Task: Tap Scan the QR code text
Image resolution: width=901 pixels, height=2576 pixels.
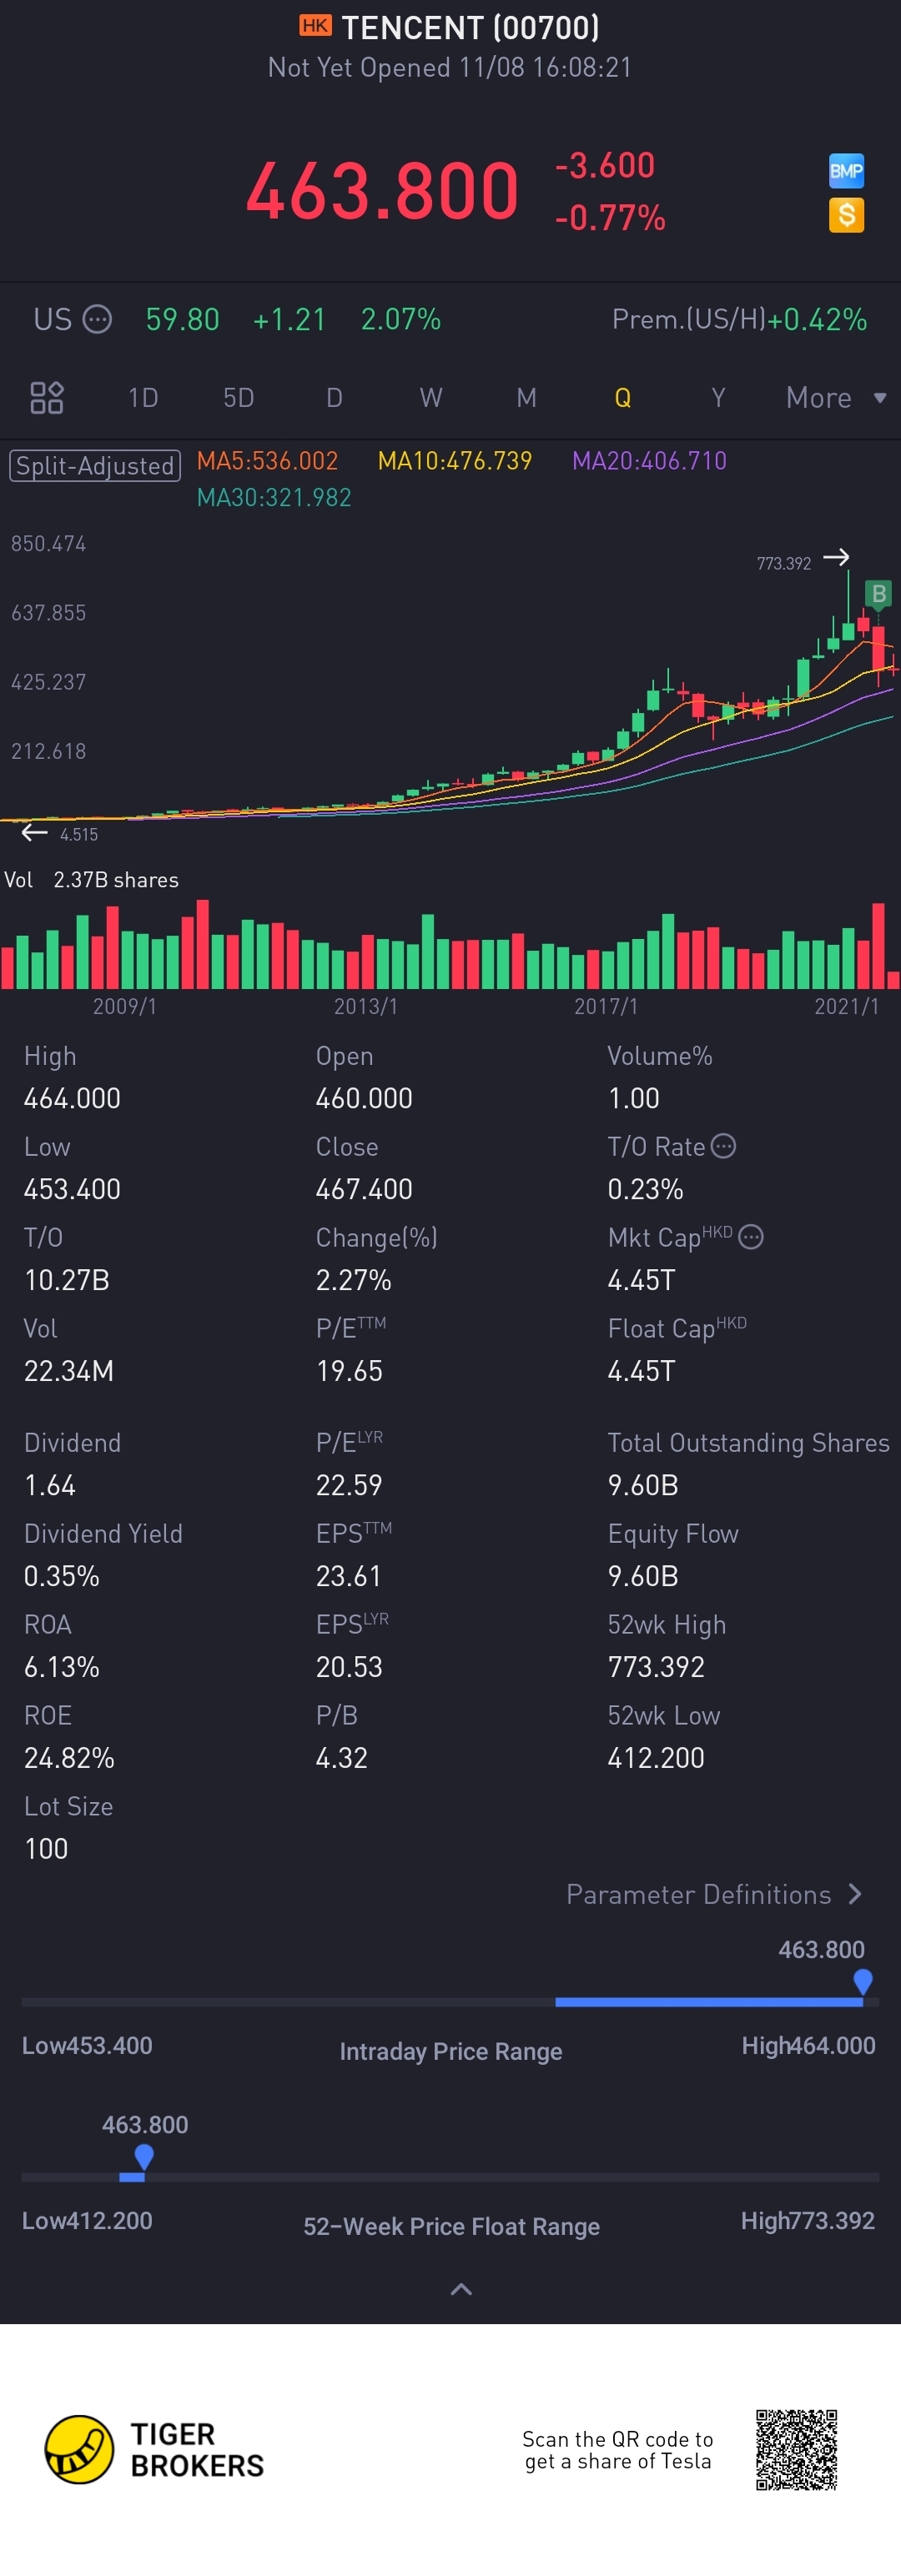Action: click(x=618, y=2450)
